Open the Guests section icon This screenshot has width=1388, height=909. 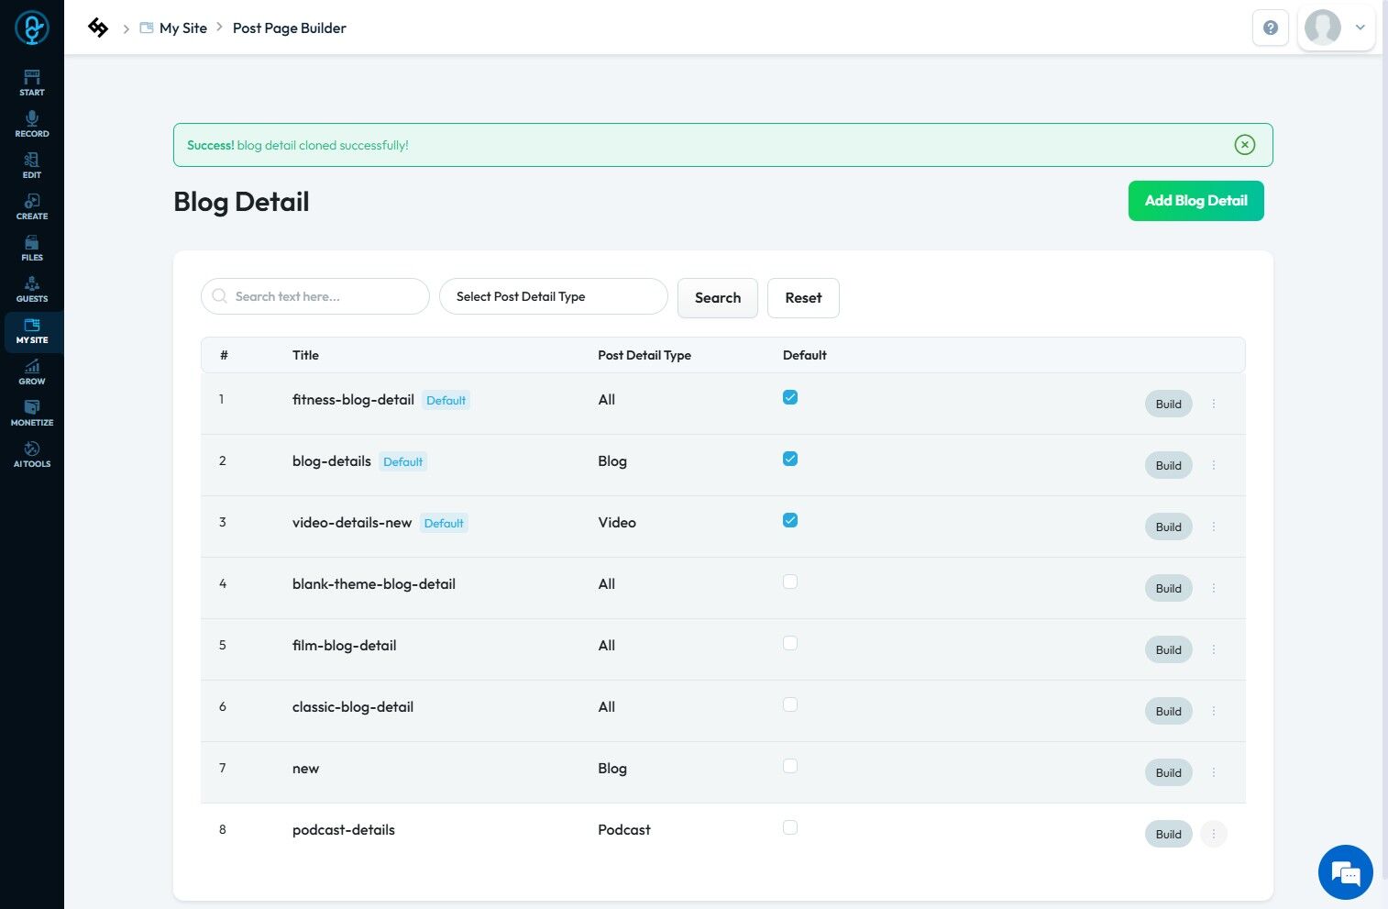(x=32, y=289)
